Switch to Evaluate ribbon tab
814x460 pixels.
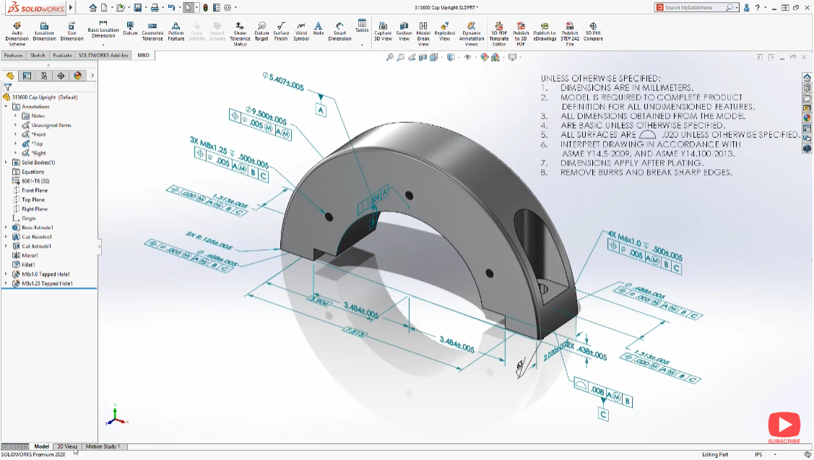(62, 55)
